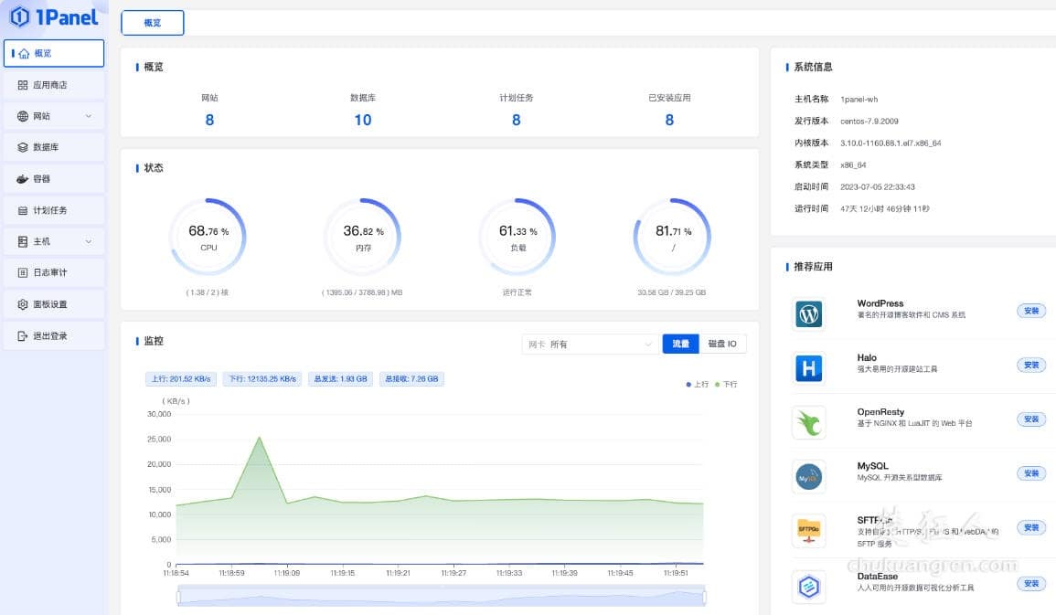Click the 1Panel logo icon
The width and height of the screenshot is (1056, 615).
20,16
